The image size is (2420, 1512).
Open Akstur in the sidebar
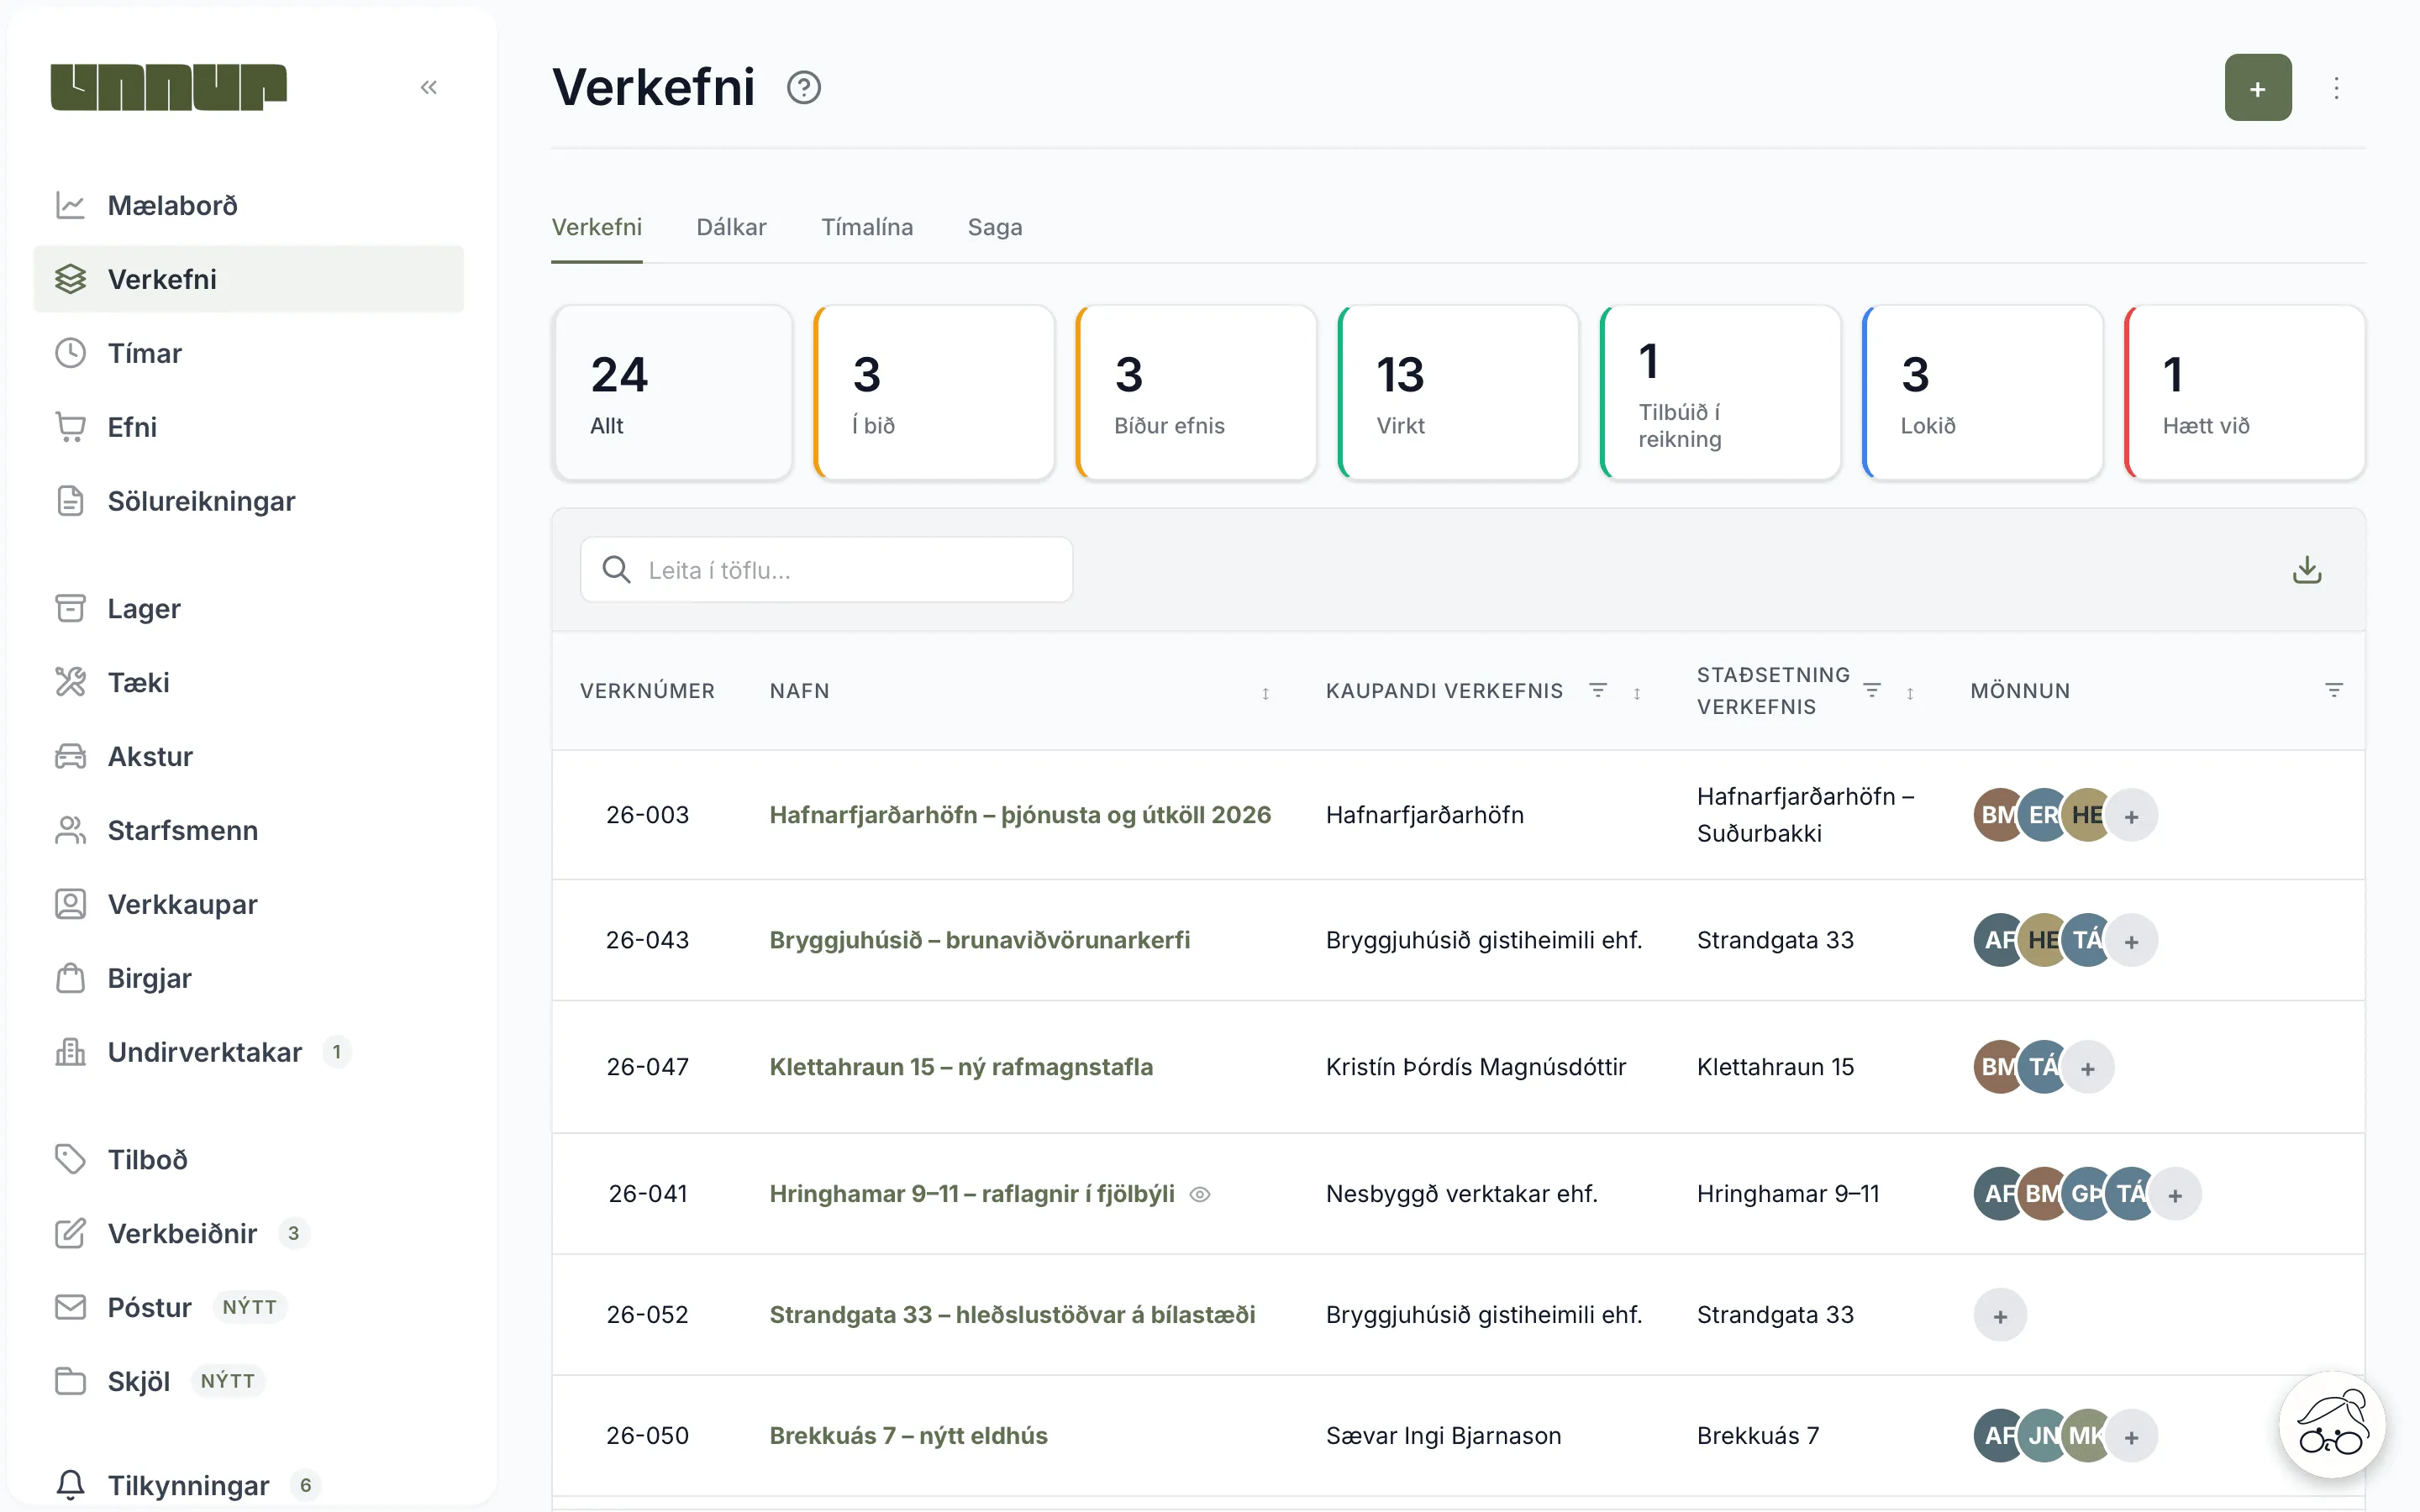coord(248,756)
